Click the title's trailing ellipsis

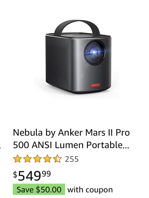127,147
